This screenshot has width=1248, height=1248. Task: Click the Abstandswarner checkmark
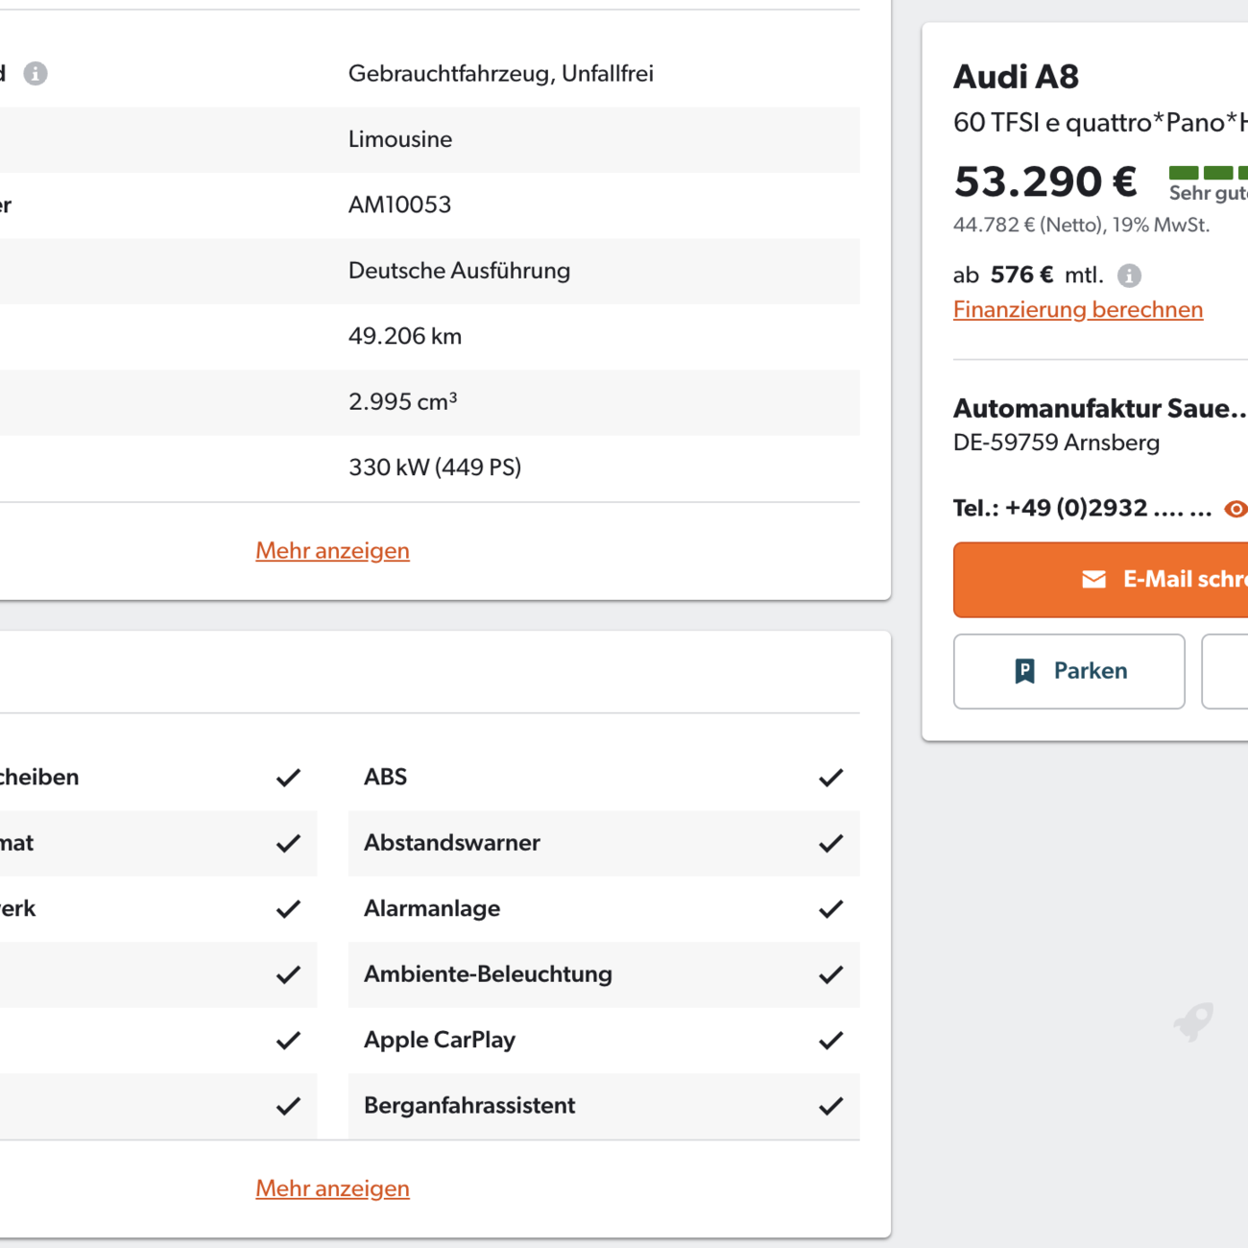831,843
